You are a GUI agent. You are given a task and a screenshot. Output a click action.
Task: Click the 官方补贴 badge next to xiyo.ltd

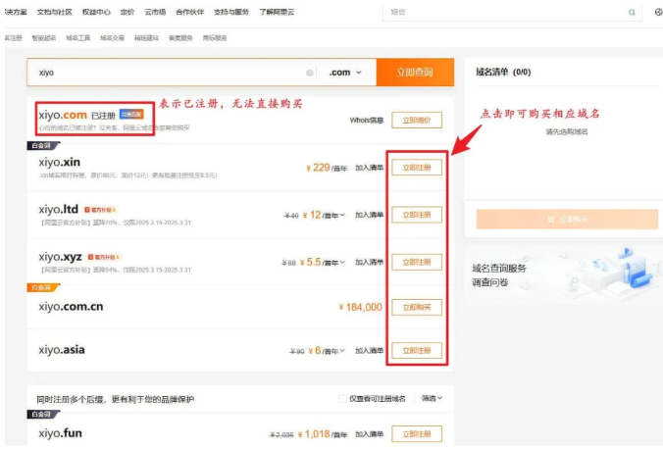(100, 210)
